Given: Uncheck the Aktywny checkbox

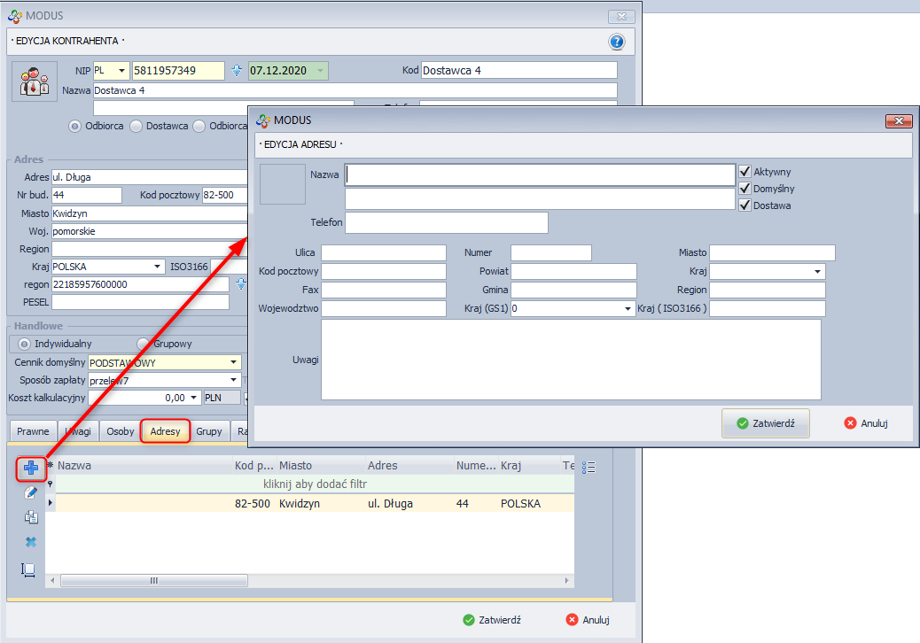Looking at the screenshot, I should (x=745, y=172).
